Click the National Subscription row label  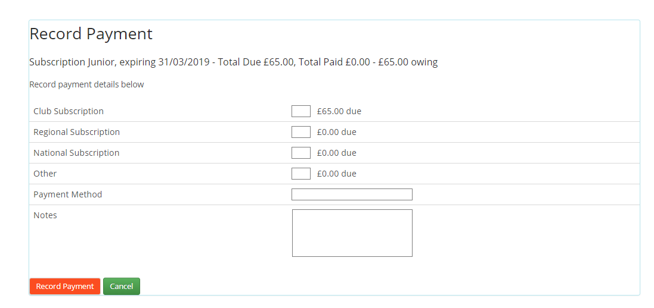point(76,153)
